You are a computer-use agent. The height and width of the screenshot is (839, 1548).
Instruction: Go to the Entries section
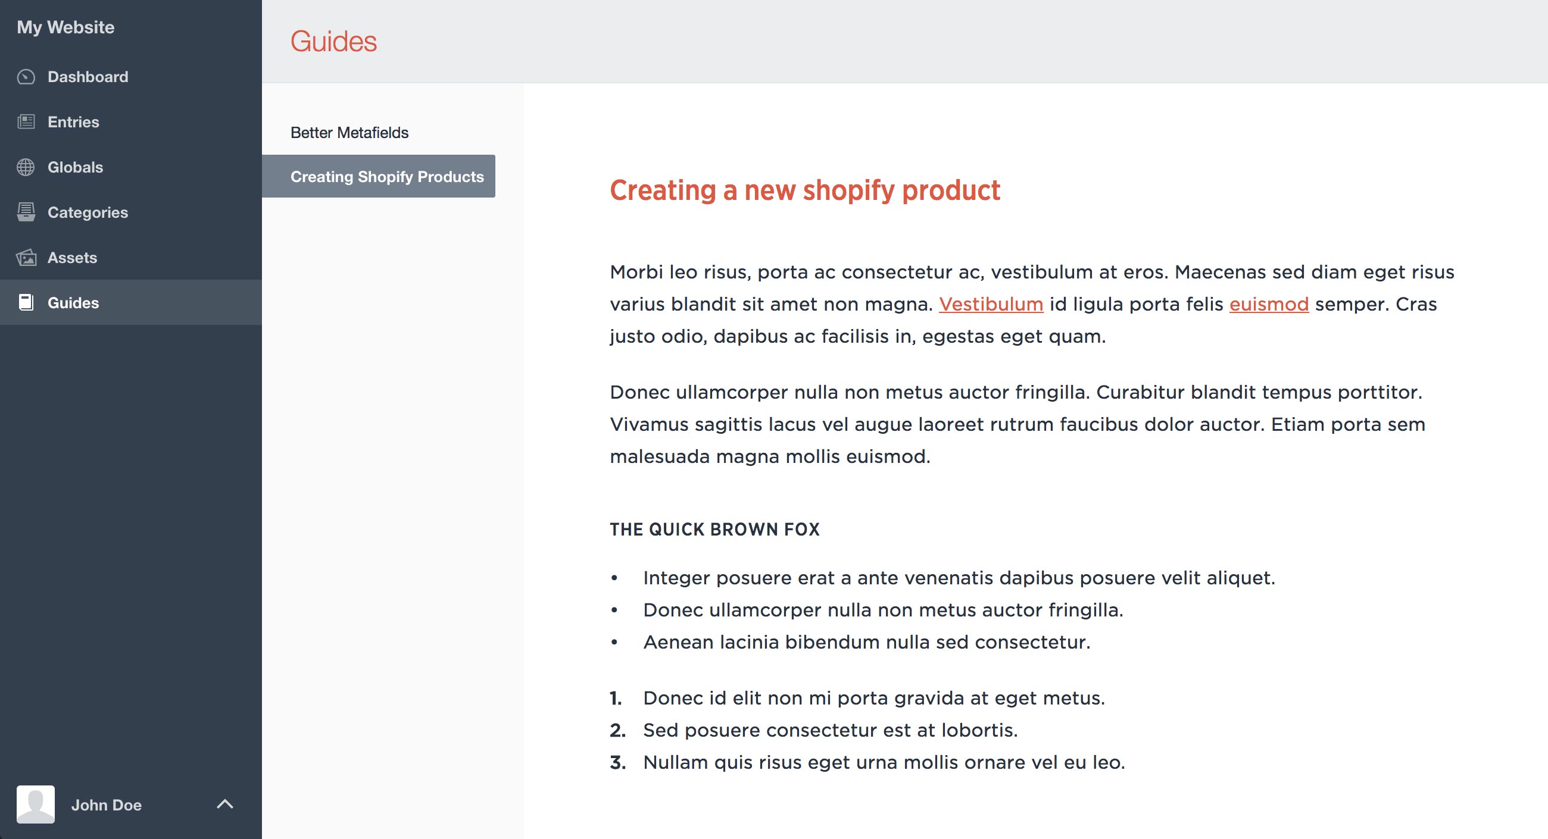73,122
